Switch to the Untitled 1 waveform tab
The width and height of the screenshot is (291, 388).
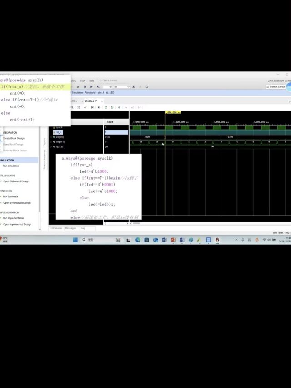pos(91,101)
